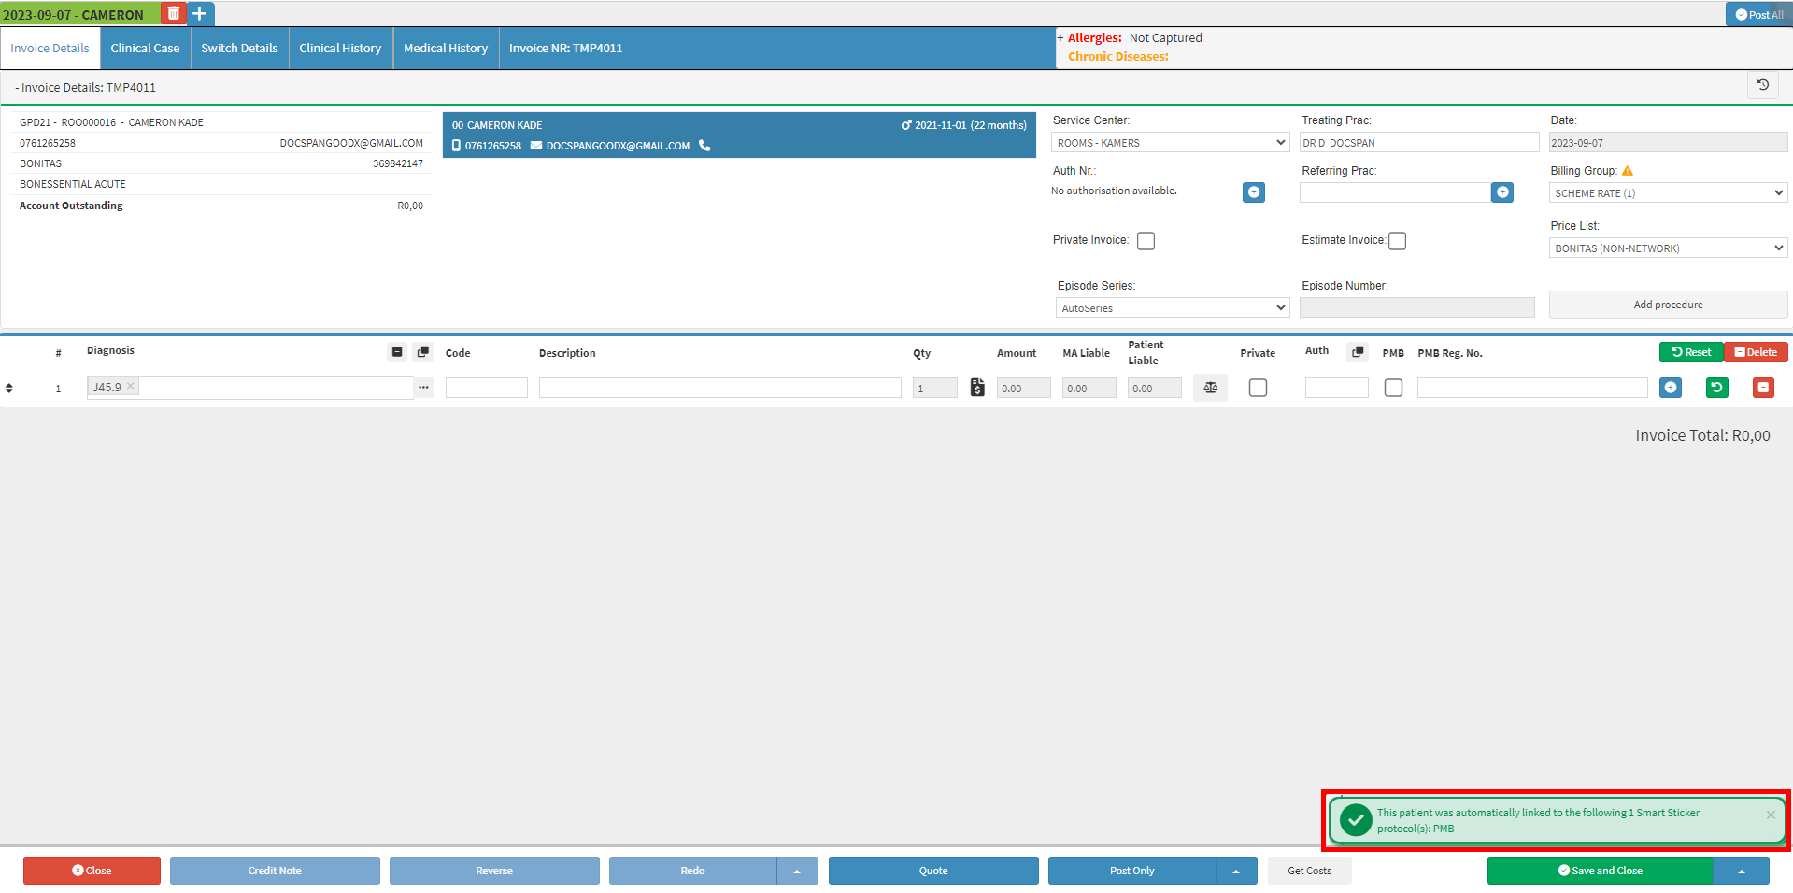Enable the Estimate Invoice checkbox

[x=1397, y=241]
